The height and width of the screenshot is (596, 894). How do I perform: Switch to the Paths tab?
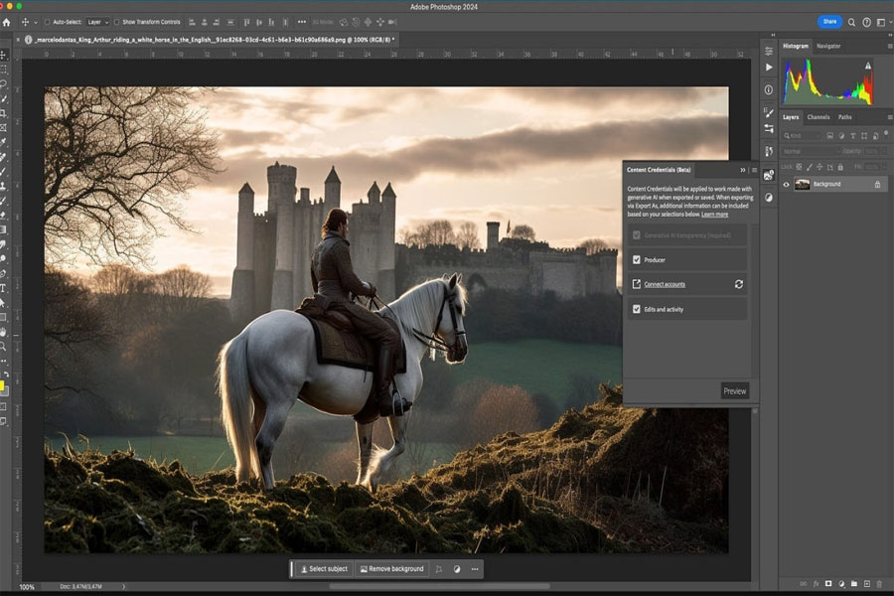(845, 117)
